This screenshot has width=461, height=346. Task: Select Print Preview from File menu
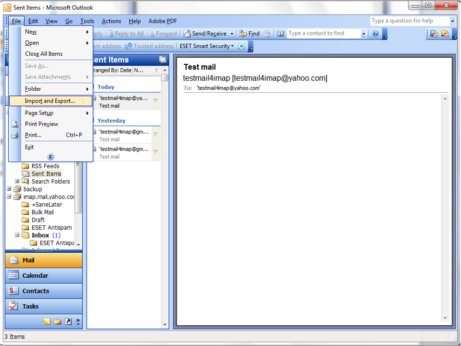click(x=51, y=124)
